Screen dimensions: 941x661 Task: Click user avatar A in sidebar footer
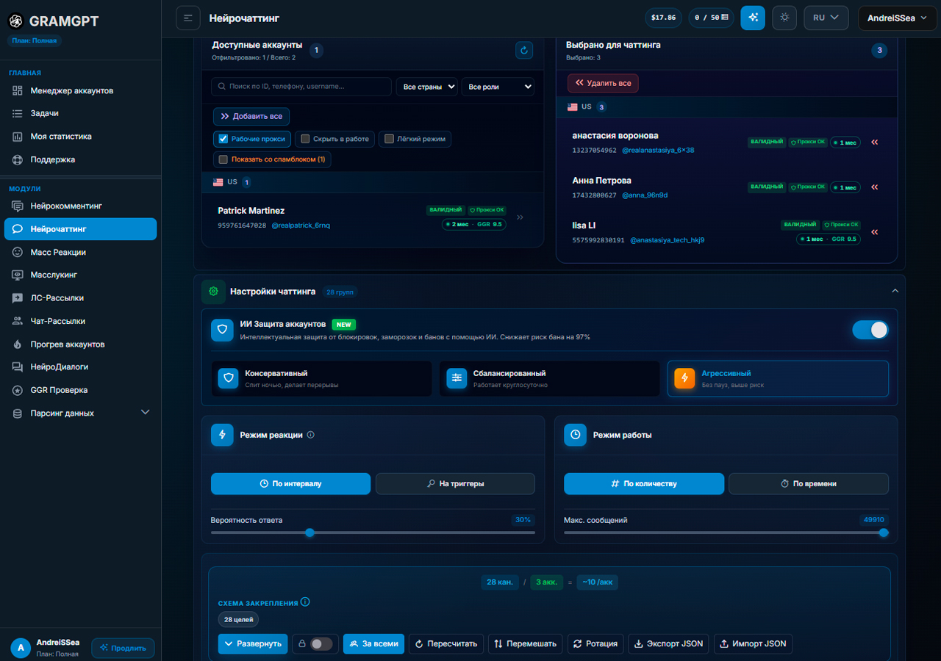coord(21,648)
